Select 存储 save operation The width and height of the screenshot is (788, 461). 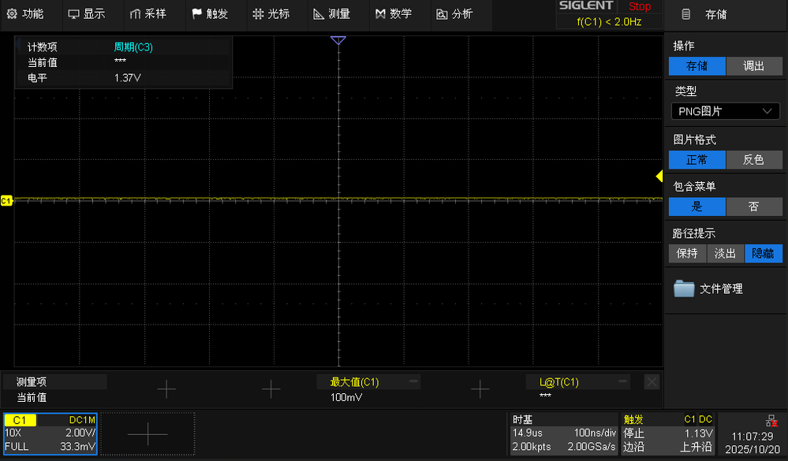point(697,65)
